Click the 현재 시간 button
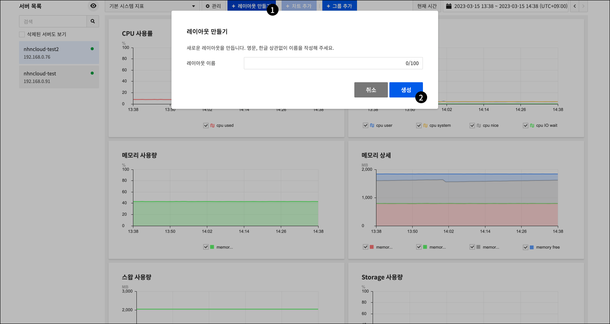610x324 pixels. coord(427,6)
